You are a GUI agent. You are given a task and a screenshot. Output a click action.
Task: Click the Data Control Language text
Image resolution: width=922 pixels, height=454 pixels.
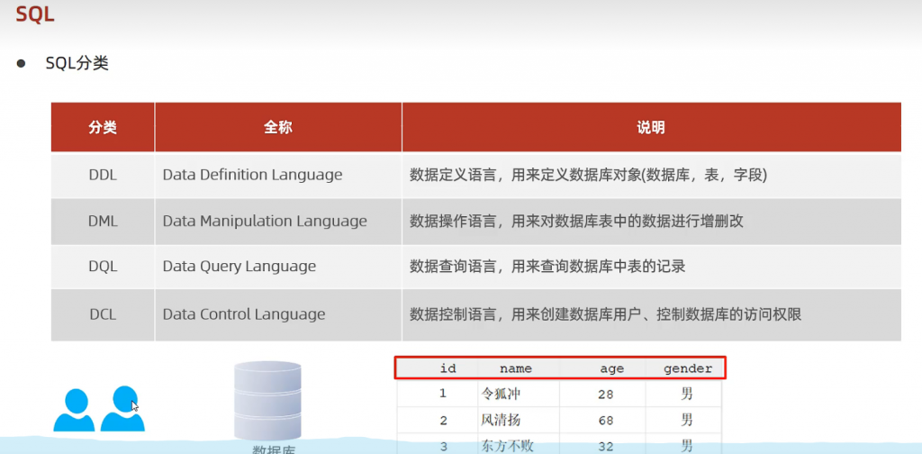click(x=244, y=314)
